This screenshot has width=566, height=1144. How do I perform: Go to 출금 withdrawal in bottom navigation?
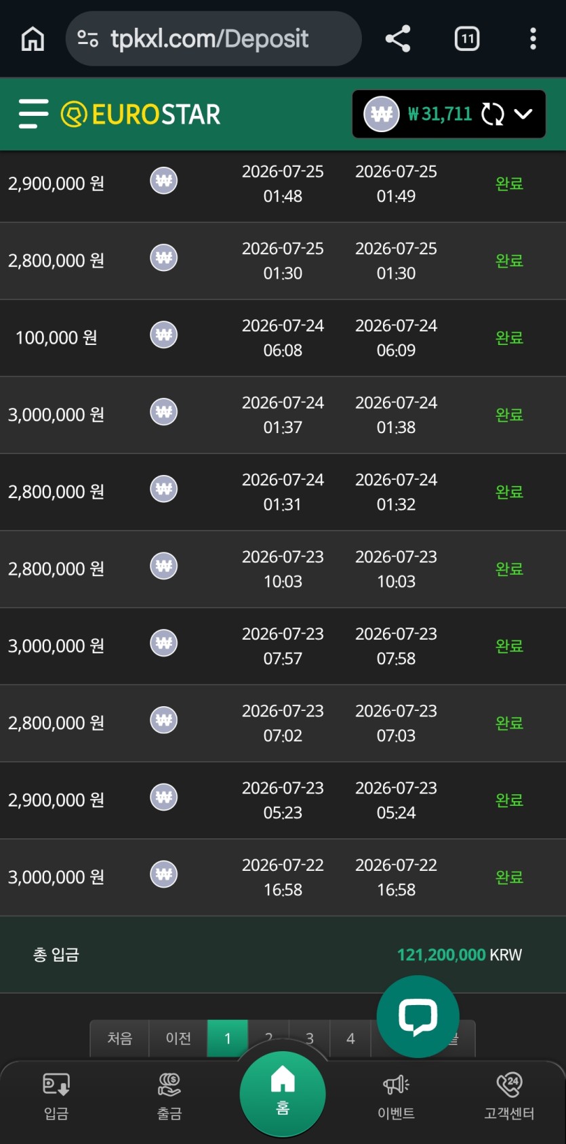tap(169, 1096)
